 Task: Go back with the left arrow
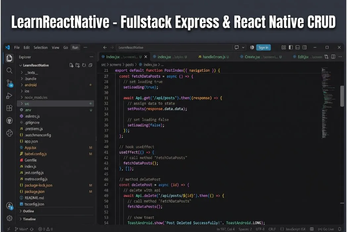(x=105, y=47)
